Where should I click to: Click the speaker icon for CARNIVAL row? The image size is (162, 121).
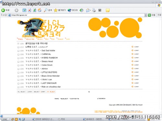coord(132,54)
